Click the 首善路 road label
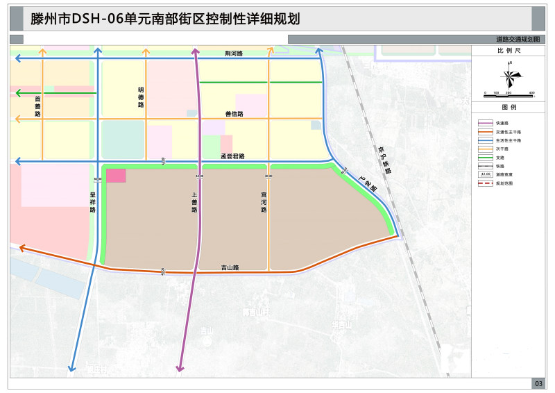555x393 pixels. (x=37, y=106)
